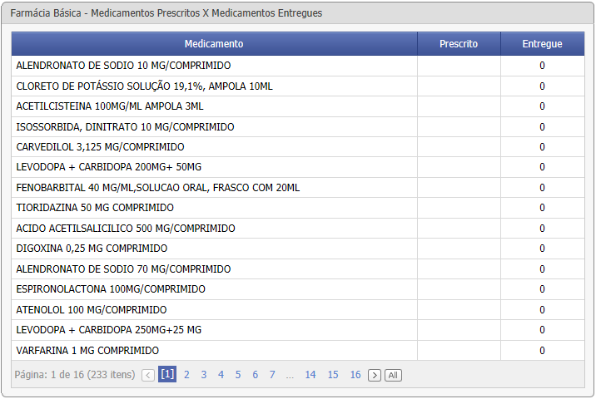
Task: Select ACIDO ACETILSALICILICO 500 MG/COMPRIMIDO row
Action: (298, 228)
